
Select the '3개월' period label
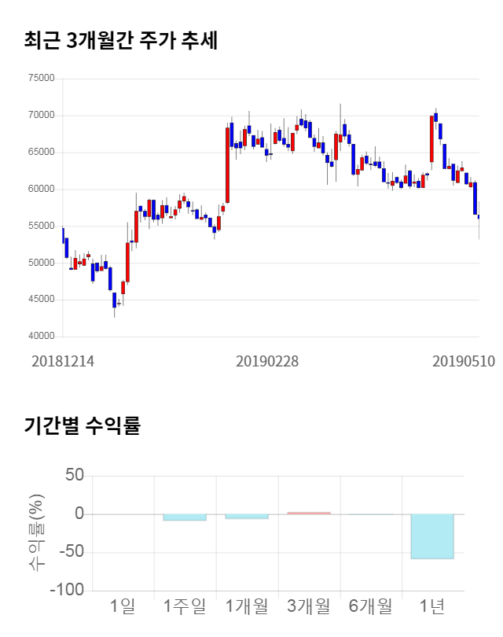309,606
